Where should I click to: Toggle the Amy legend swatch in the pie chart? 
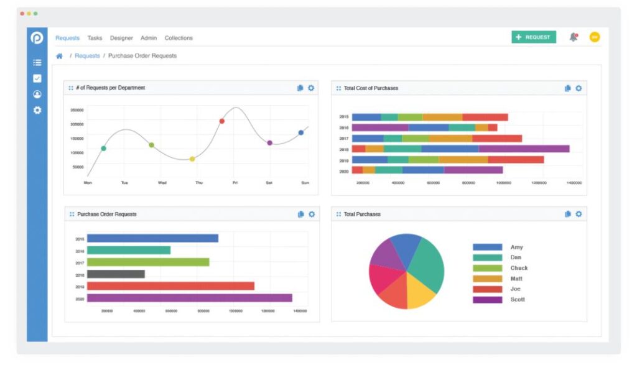487,247
